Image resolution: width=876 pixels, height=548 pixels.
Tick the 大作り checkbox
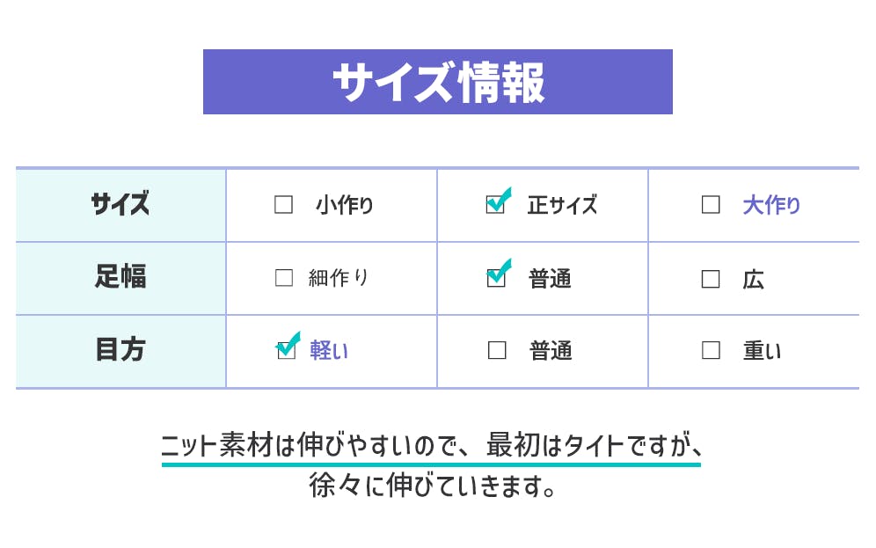pos(711,205)
